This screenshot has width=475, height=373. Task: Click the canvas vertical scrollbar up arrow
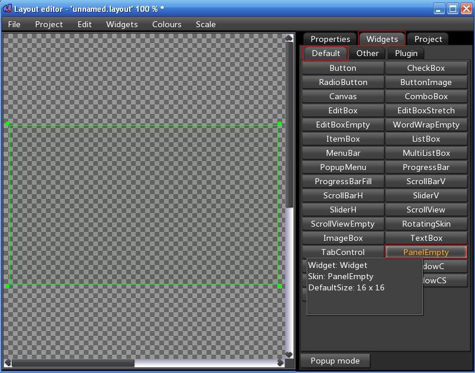tap(289, 38)
